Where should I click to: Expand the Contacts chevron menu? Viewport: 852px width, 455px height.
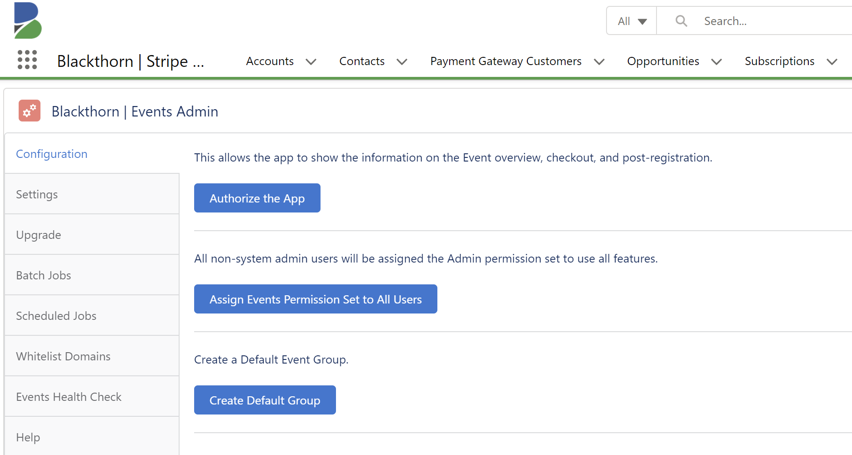point(402,61)
